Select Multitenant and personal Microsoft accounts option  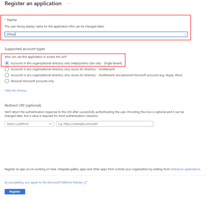pyautogui.click(x=7, y=75)
